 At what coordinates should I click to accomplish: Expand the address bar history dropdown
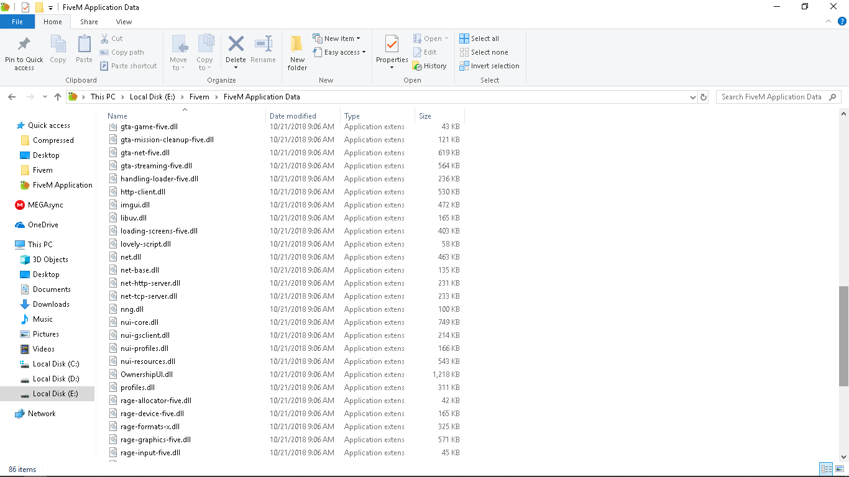pyautogui.click(x=693, y=97)
